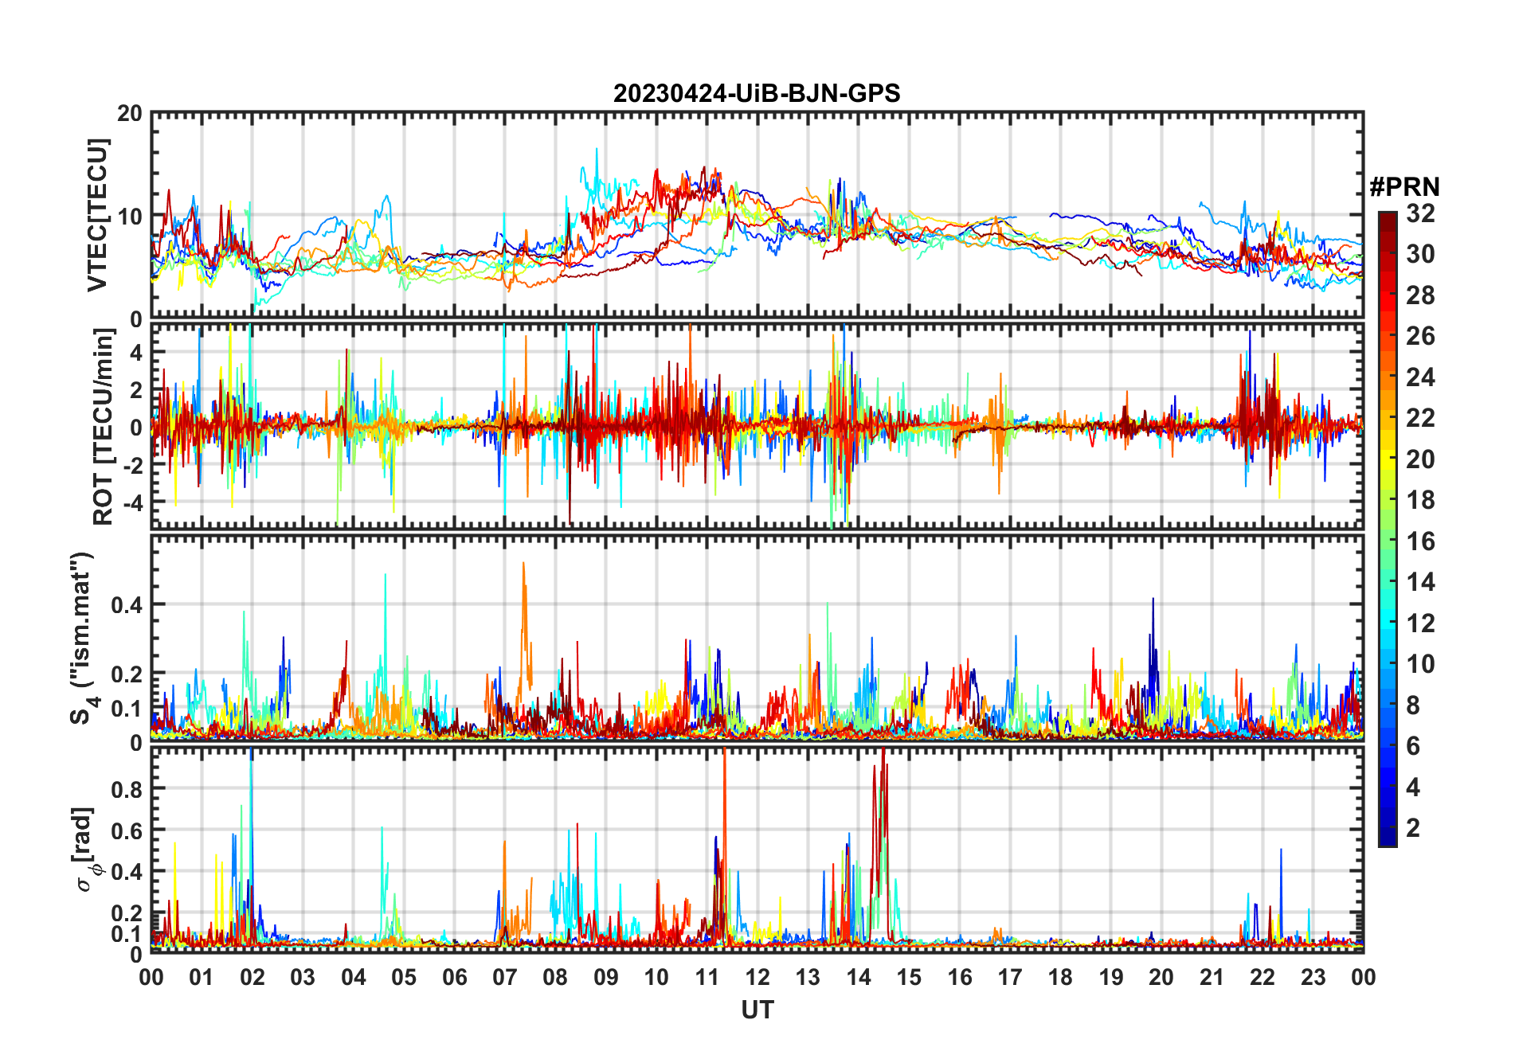This screenshot has height=1059, width=1515.
Task: Click colorbar tick label 22
Action: pos(1420,418)
